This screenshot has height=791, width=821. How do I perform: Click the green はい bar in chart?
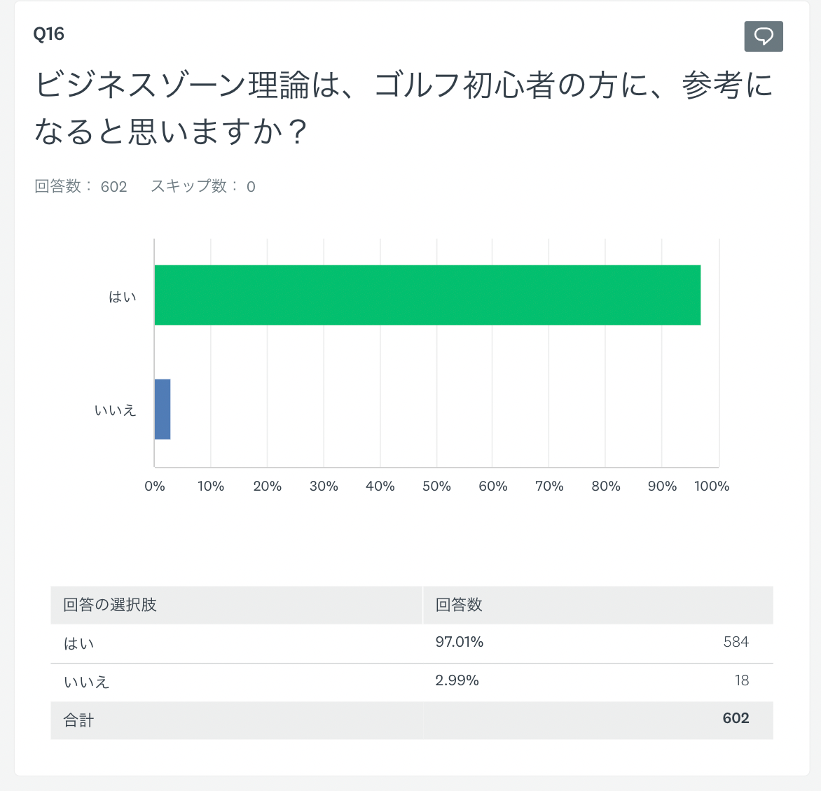(427, 295)
